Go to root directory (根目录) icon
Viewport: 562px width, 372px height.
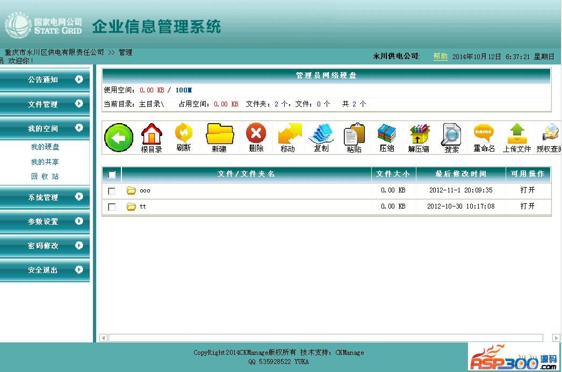pos(152,138)
